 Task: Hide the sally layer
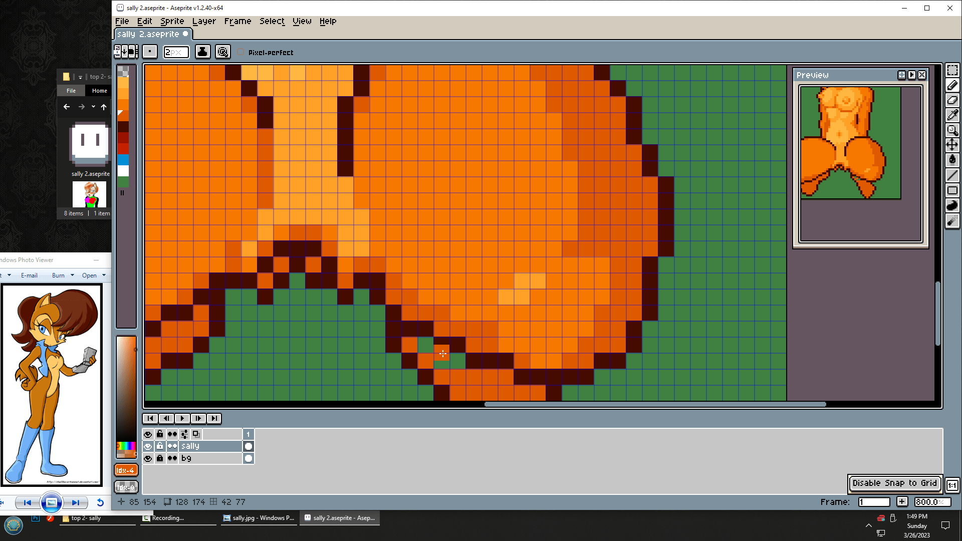coord(148,446)
